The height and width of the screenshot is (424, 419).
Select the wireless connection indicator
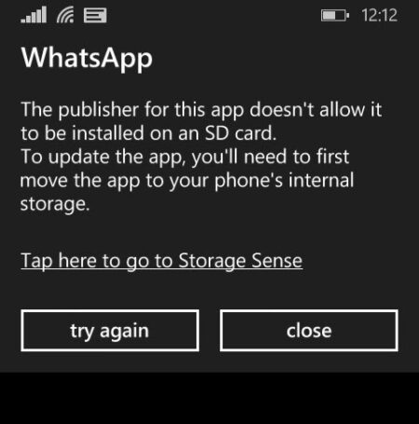(65, 15)
